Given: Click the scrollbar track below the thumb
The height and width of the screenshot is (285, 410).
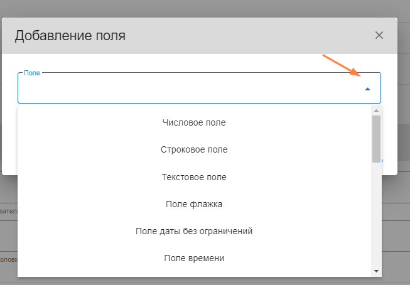Looking at the screenshot, I should click(376, 213).
